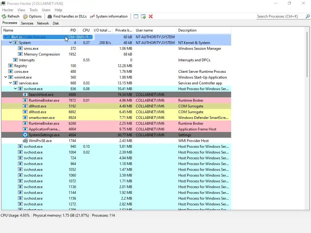Sort by the Name column header
Image resolution: width=311 pixels, height=233 pixels.
32,30
